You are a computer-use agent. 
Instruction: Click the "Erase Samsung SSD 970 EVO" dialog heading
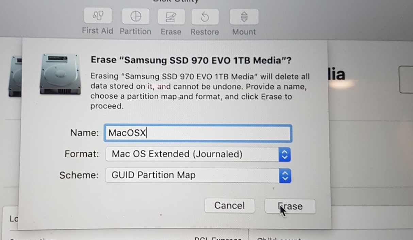click(x=191, y=61)
